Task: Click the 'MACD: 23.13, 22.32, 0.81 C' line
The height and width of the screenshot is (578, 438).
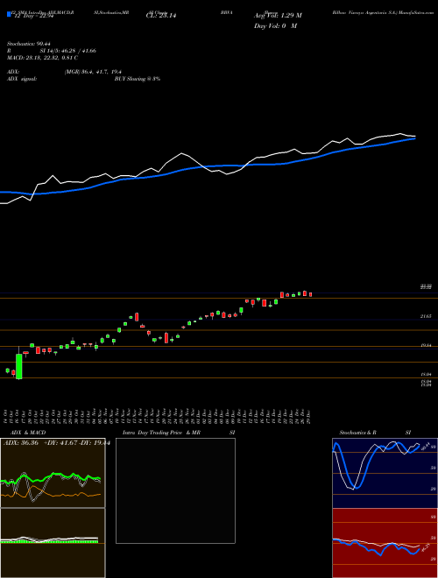Action: 42,58
